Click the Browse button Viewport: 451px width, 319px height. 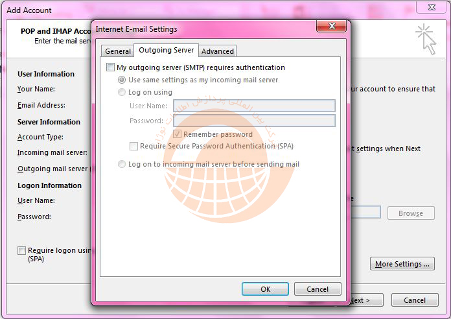(410, 213)
